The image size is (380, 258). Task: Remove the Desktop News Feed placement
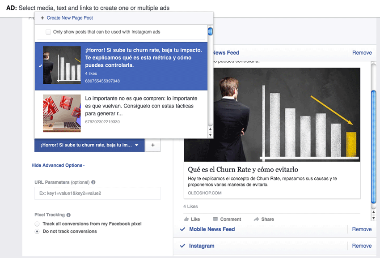(362, 53)
